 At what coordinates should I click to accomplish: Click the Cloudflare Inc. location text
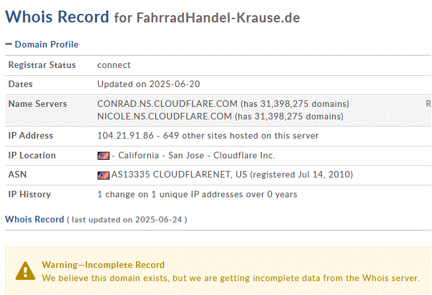[x=244, y=156]
